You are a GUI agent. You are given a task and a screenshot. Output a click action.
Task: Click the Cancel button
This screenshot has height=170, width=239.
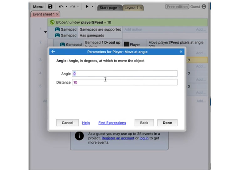[68, 123]
